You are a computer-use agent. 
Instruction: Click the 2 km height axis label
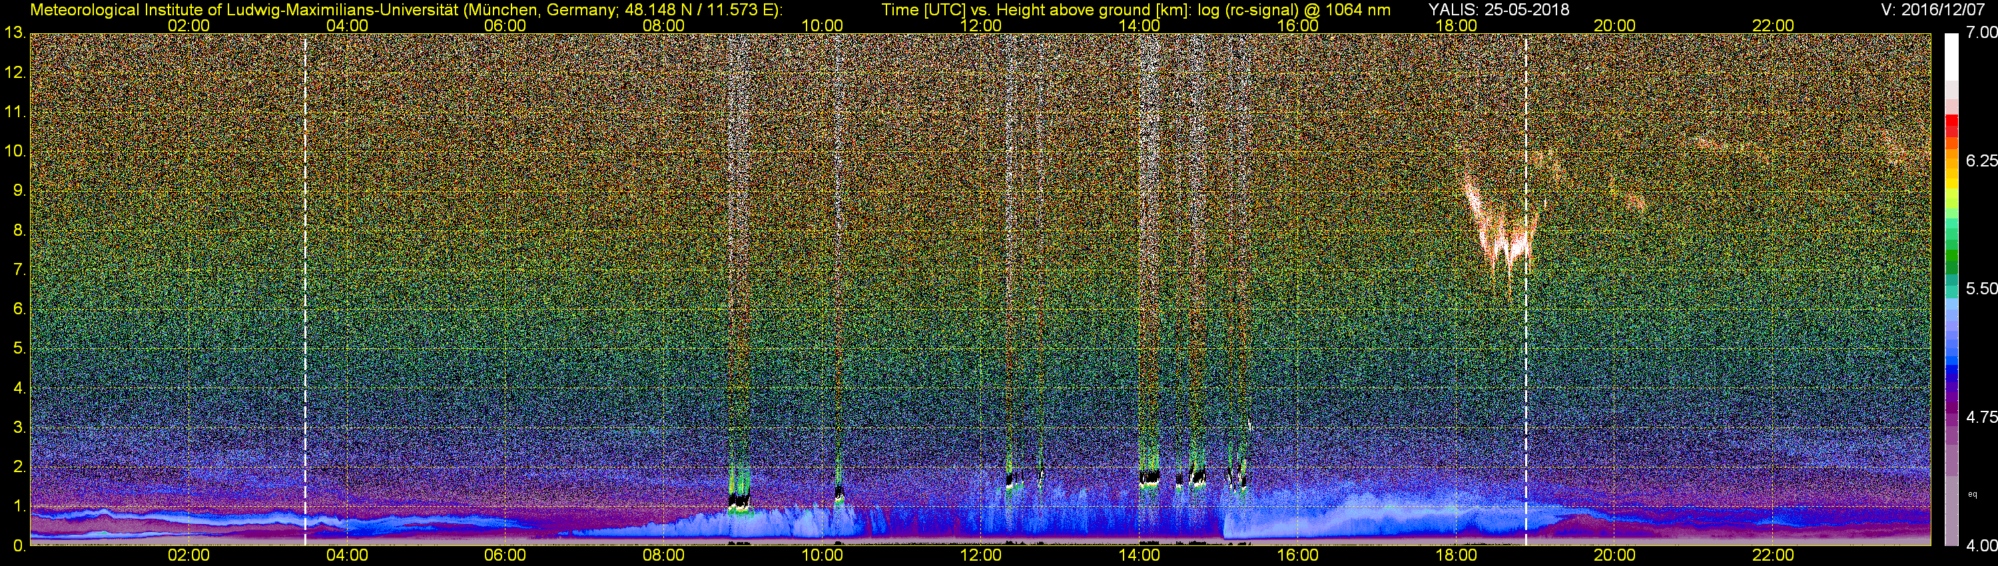tap(19, 467)
